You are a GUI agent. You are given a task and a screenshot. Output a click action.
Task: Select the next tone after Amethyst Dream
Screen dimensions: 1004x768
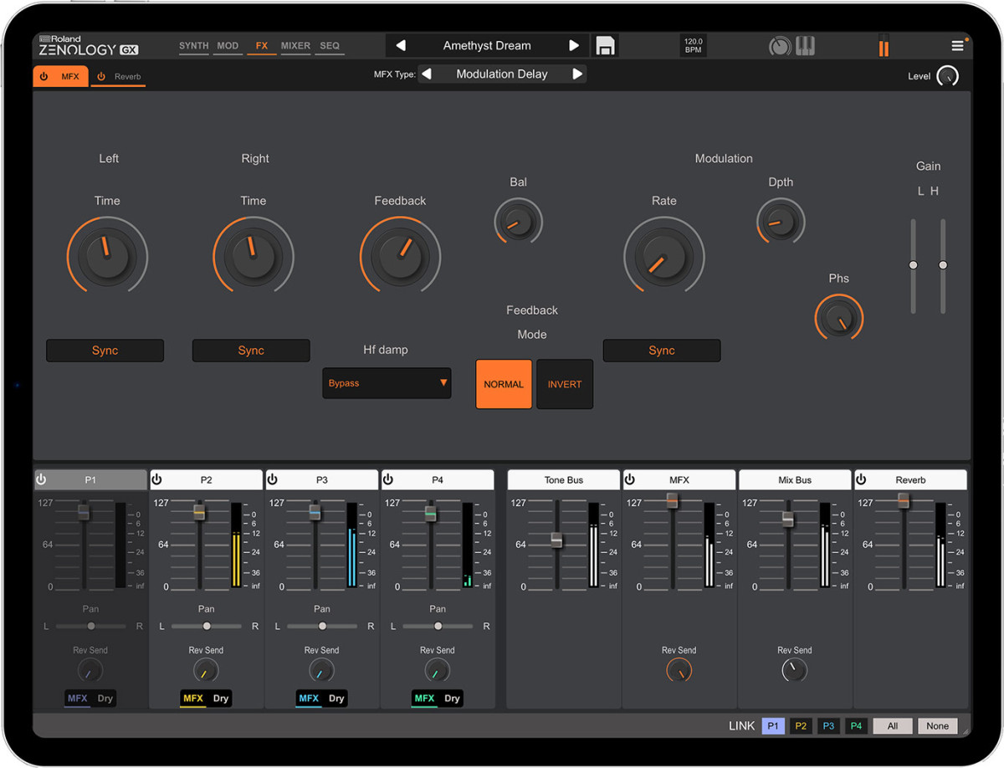pyautogui.click(x=574, y=46)
